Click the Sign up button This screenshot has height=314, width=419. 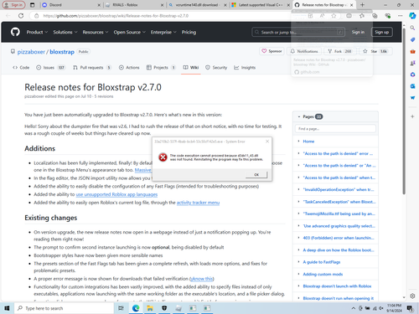point(382,32)
